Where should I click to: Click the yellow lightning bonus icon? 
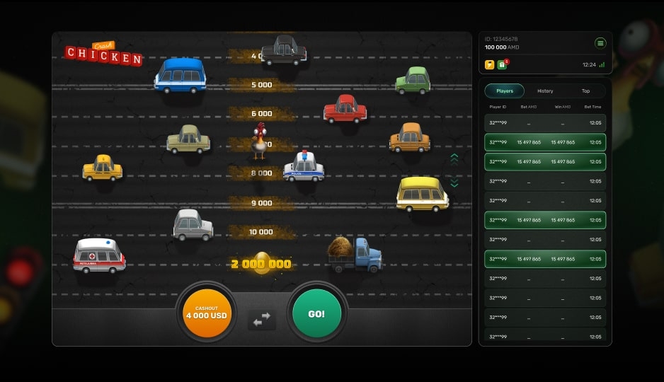489,64
